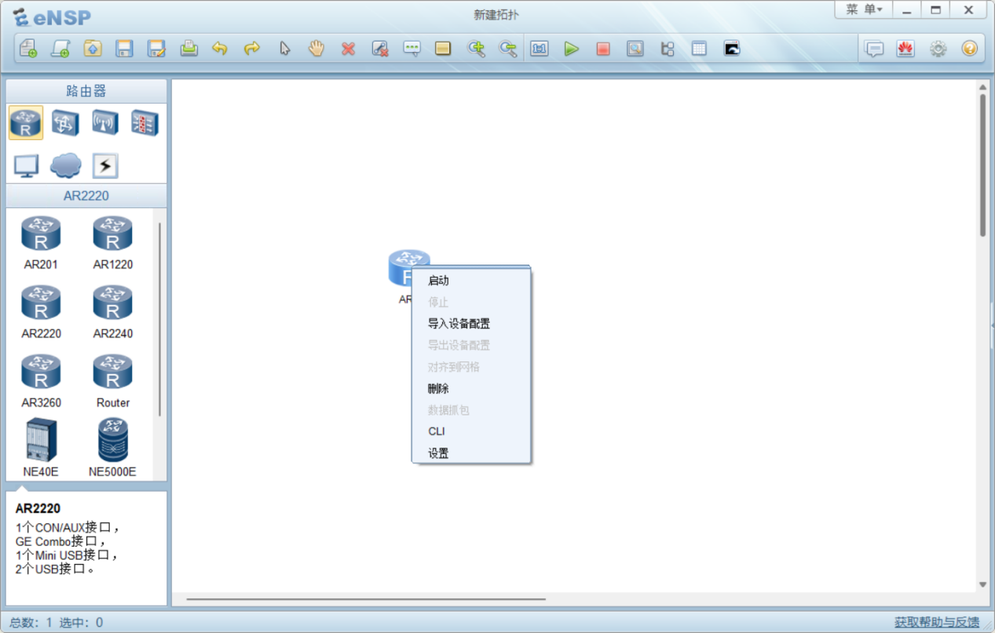995x633 pixels.
Task: Undo the last action
Action: [220, 49]
